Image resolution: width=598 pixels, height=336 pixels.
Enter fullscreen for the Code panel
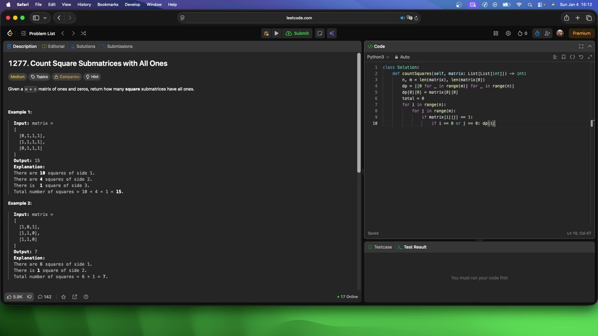[581, 46]
